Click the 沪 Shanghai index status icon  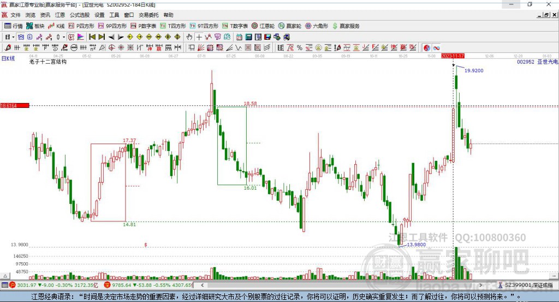[13, 285]
